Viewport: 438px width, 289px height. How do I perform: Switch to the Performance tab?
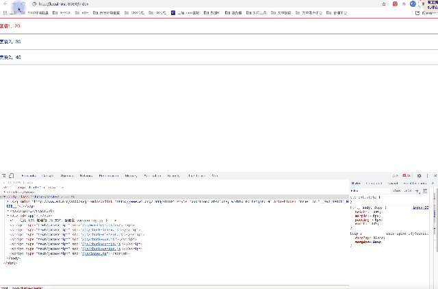(109, 176)
